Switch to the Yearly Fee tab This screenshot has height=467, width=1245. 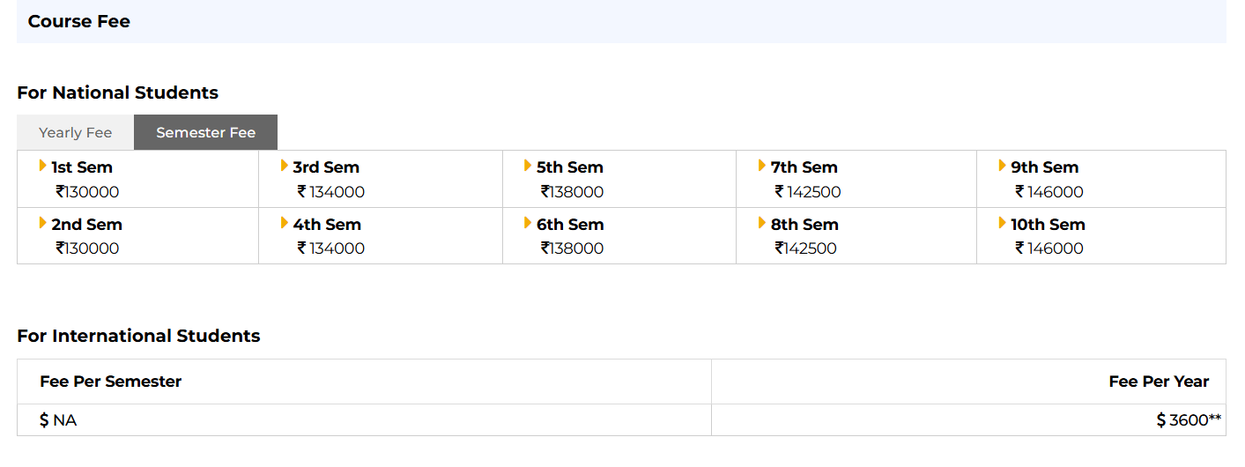pyautogui.click(x=76, y=132)
